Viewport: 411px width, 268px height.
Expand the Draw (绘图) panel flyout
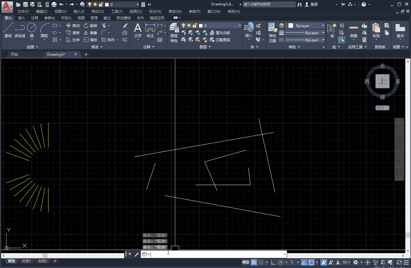[x=33, y=47]
